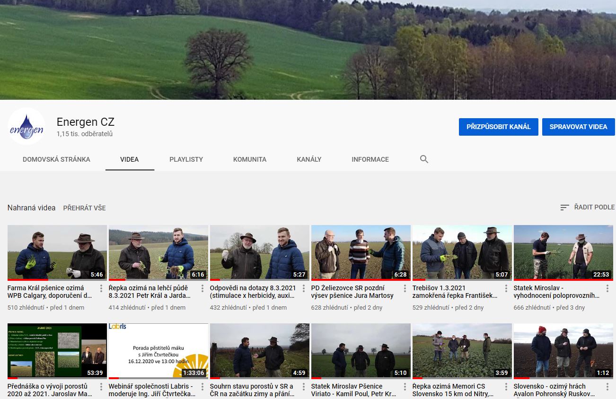Go to the DOMOVSKÁ STRÁNKA tab
The height and width of the screenshot is (399, 616).
pyautogui.click(x=56, y=159)
